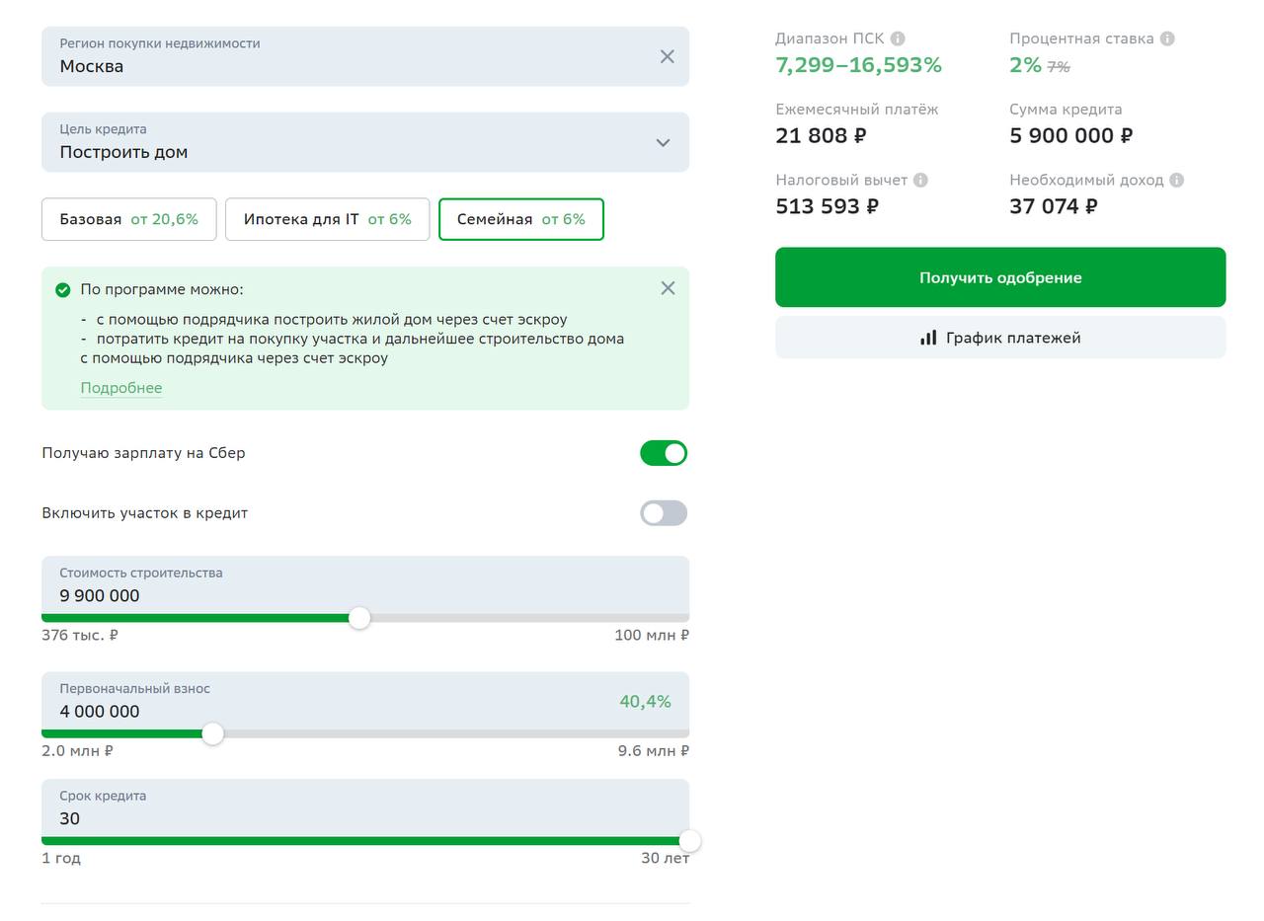Disable Получаю зарплату на Сбер toggle

664,453
